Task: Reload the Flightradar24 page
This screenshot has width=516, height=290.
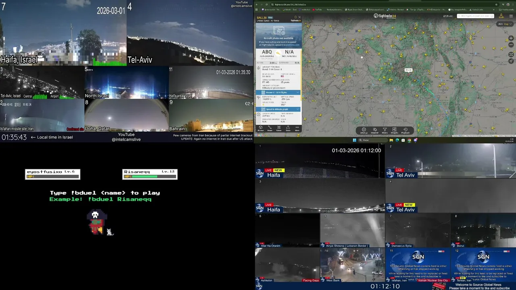Action: (x=266, y=4)
